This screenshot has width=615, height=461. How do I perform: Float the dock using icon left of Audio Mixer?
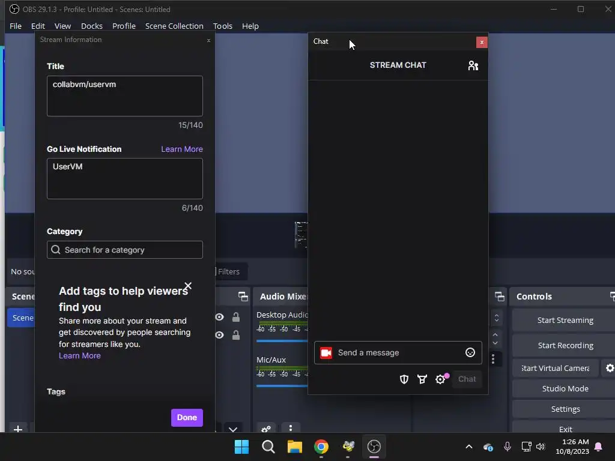coord(243,297)
